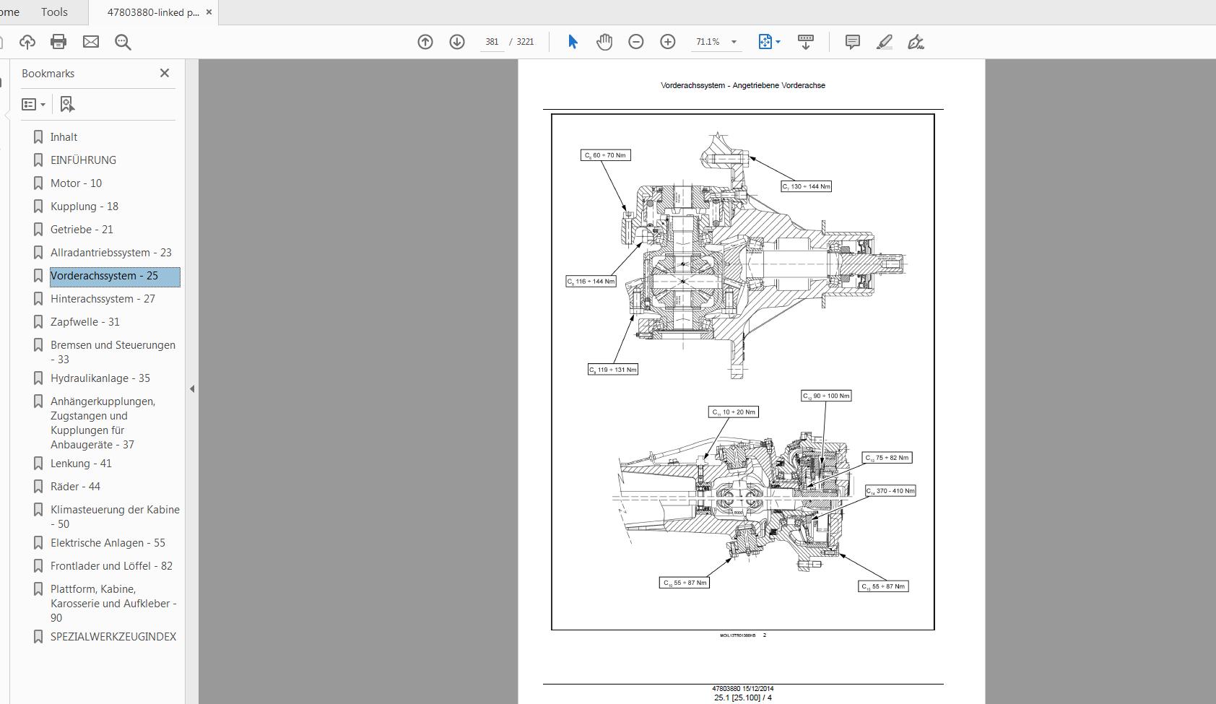
Task: Click the C14 370 - 410 Nm label
Action: point(890,491)
